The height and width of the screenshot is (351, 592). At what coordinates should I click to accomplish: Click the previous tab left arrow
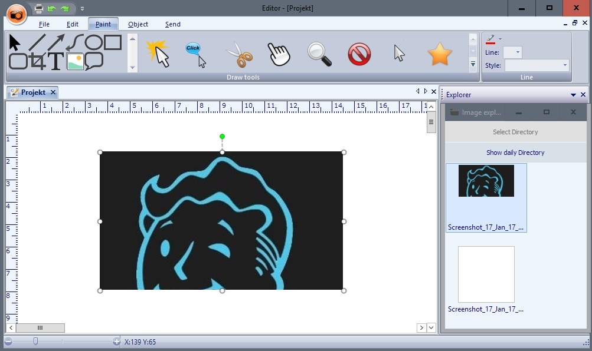pos(417,91)
